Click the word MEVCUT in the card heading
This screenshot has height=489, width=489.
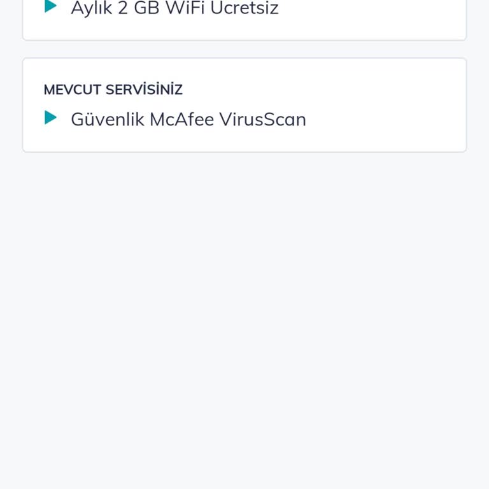73,90
